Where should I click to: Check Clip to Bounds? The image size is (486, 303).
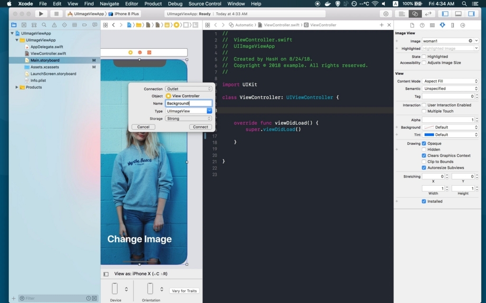[x=424, y=161]
